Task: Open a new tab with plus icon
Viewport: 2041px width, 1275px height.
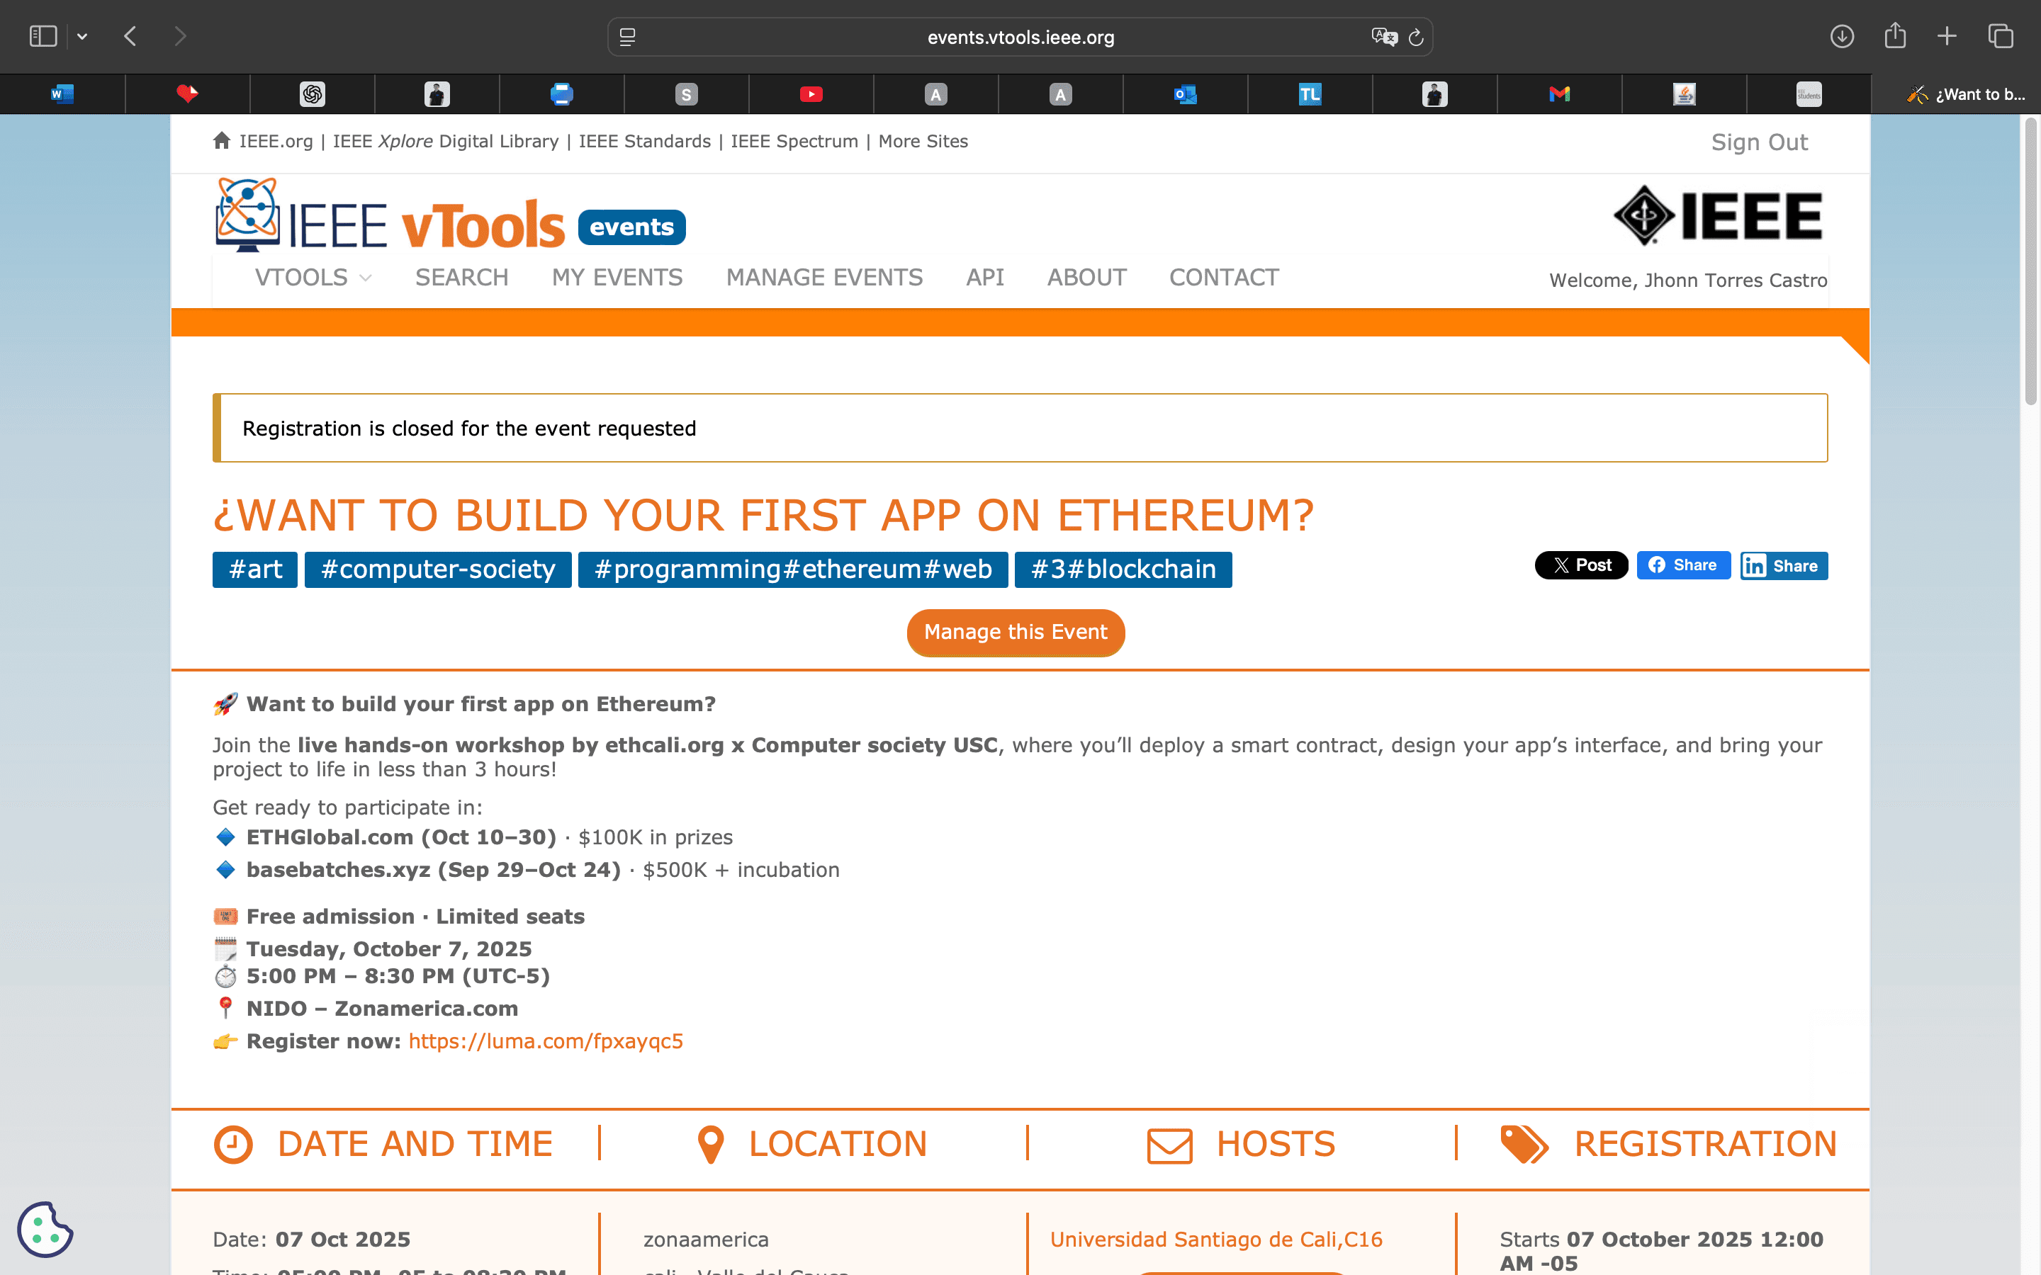Action: (1947, 36)
